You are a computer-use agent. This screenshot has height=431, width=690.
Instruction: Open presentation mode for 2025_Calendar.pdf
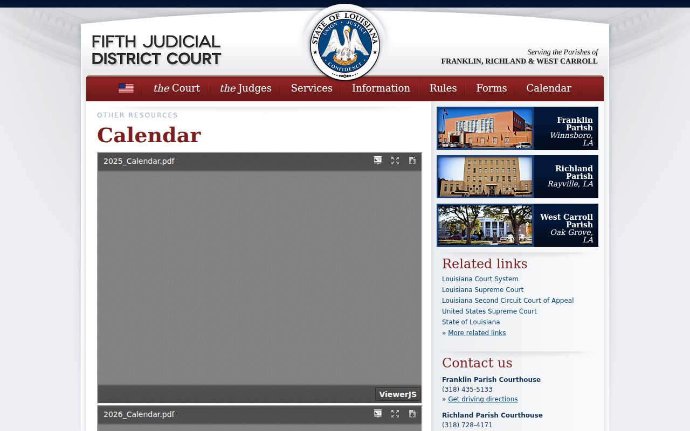point(378,161)
